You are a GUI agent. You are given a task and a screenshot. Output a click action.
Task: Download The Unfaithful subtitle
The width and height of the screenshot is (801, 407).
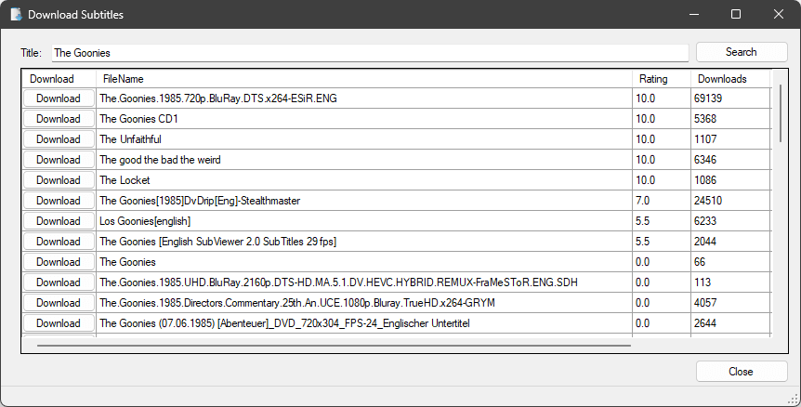[59, 139]
